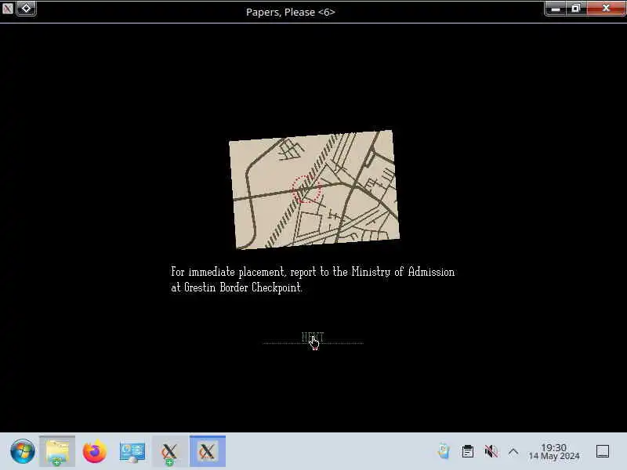Screen dimensions: 627x470
Task: Click the diamond pin button in the title bar
Action: pyautogui.click(x=27, y=8)
